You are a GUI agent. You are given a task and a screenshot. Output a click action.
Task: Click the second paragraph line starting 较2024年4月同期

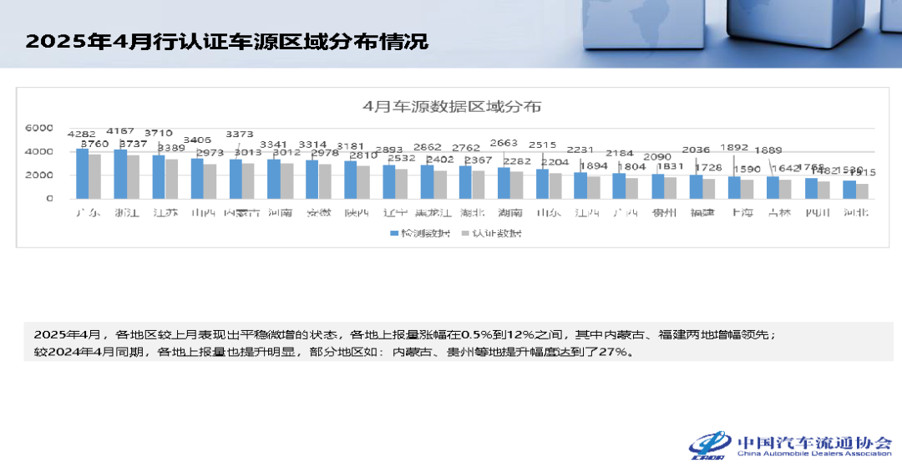coord(336,352)
